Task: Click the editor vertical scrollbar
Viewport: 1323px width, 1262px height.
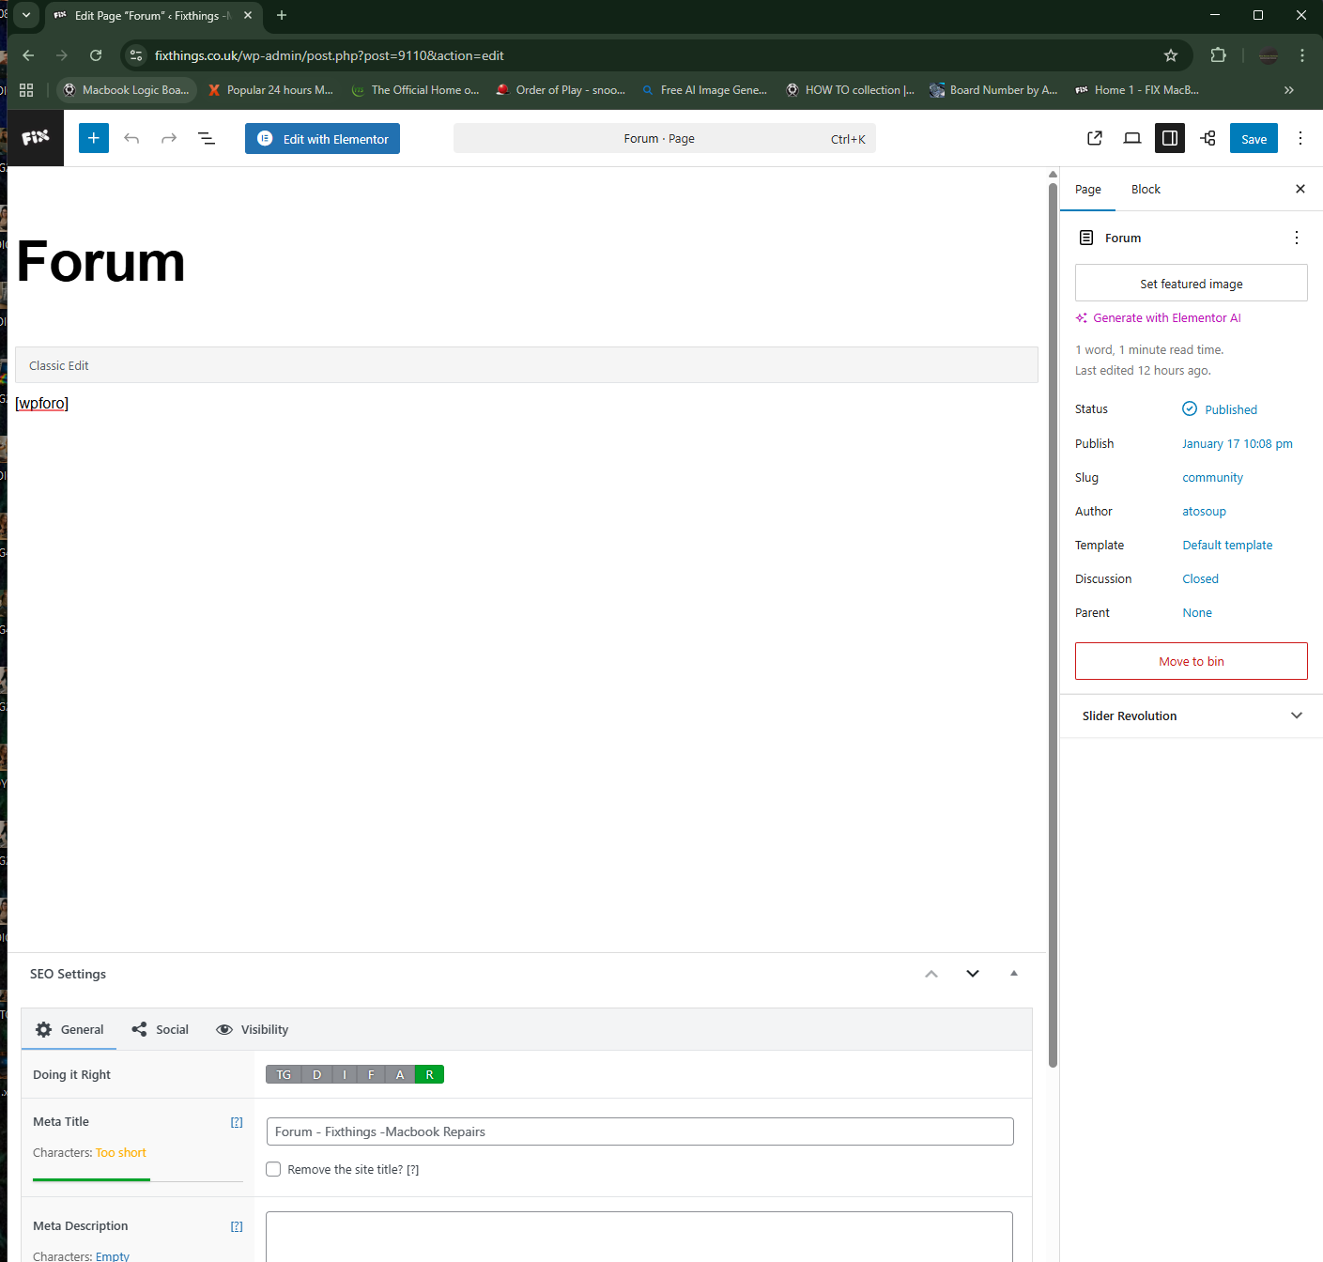Action: click(1053, 620)
